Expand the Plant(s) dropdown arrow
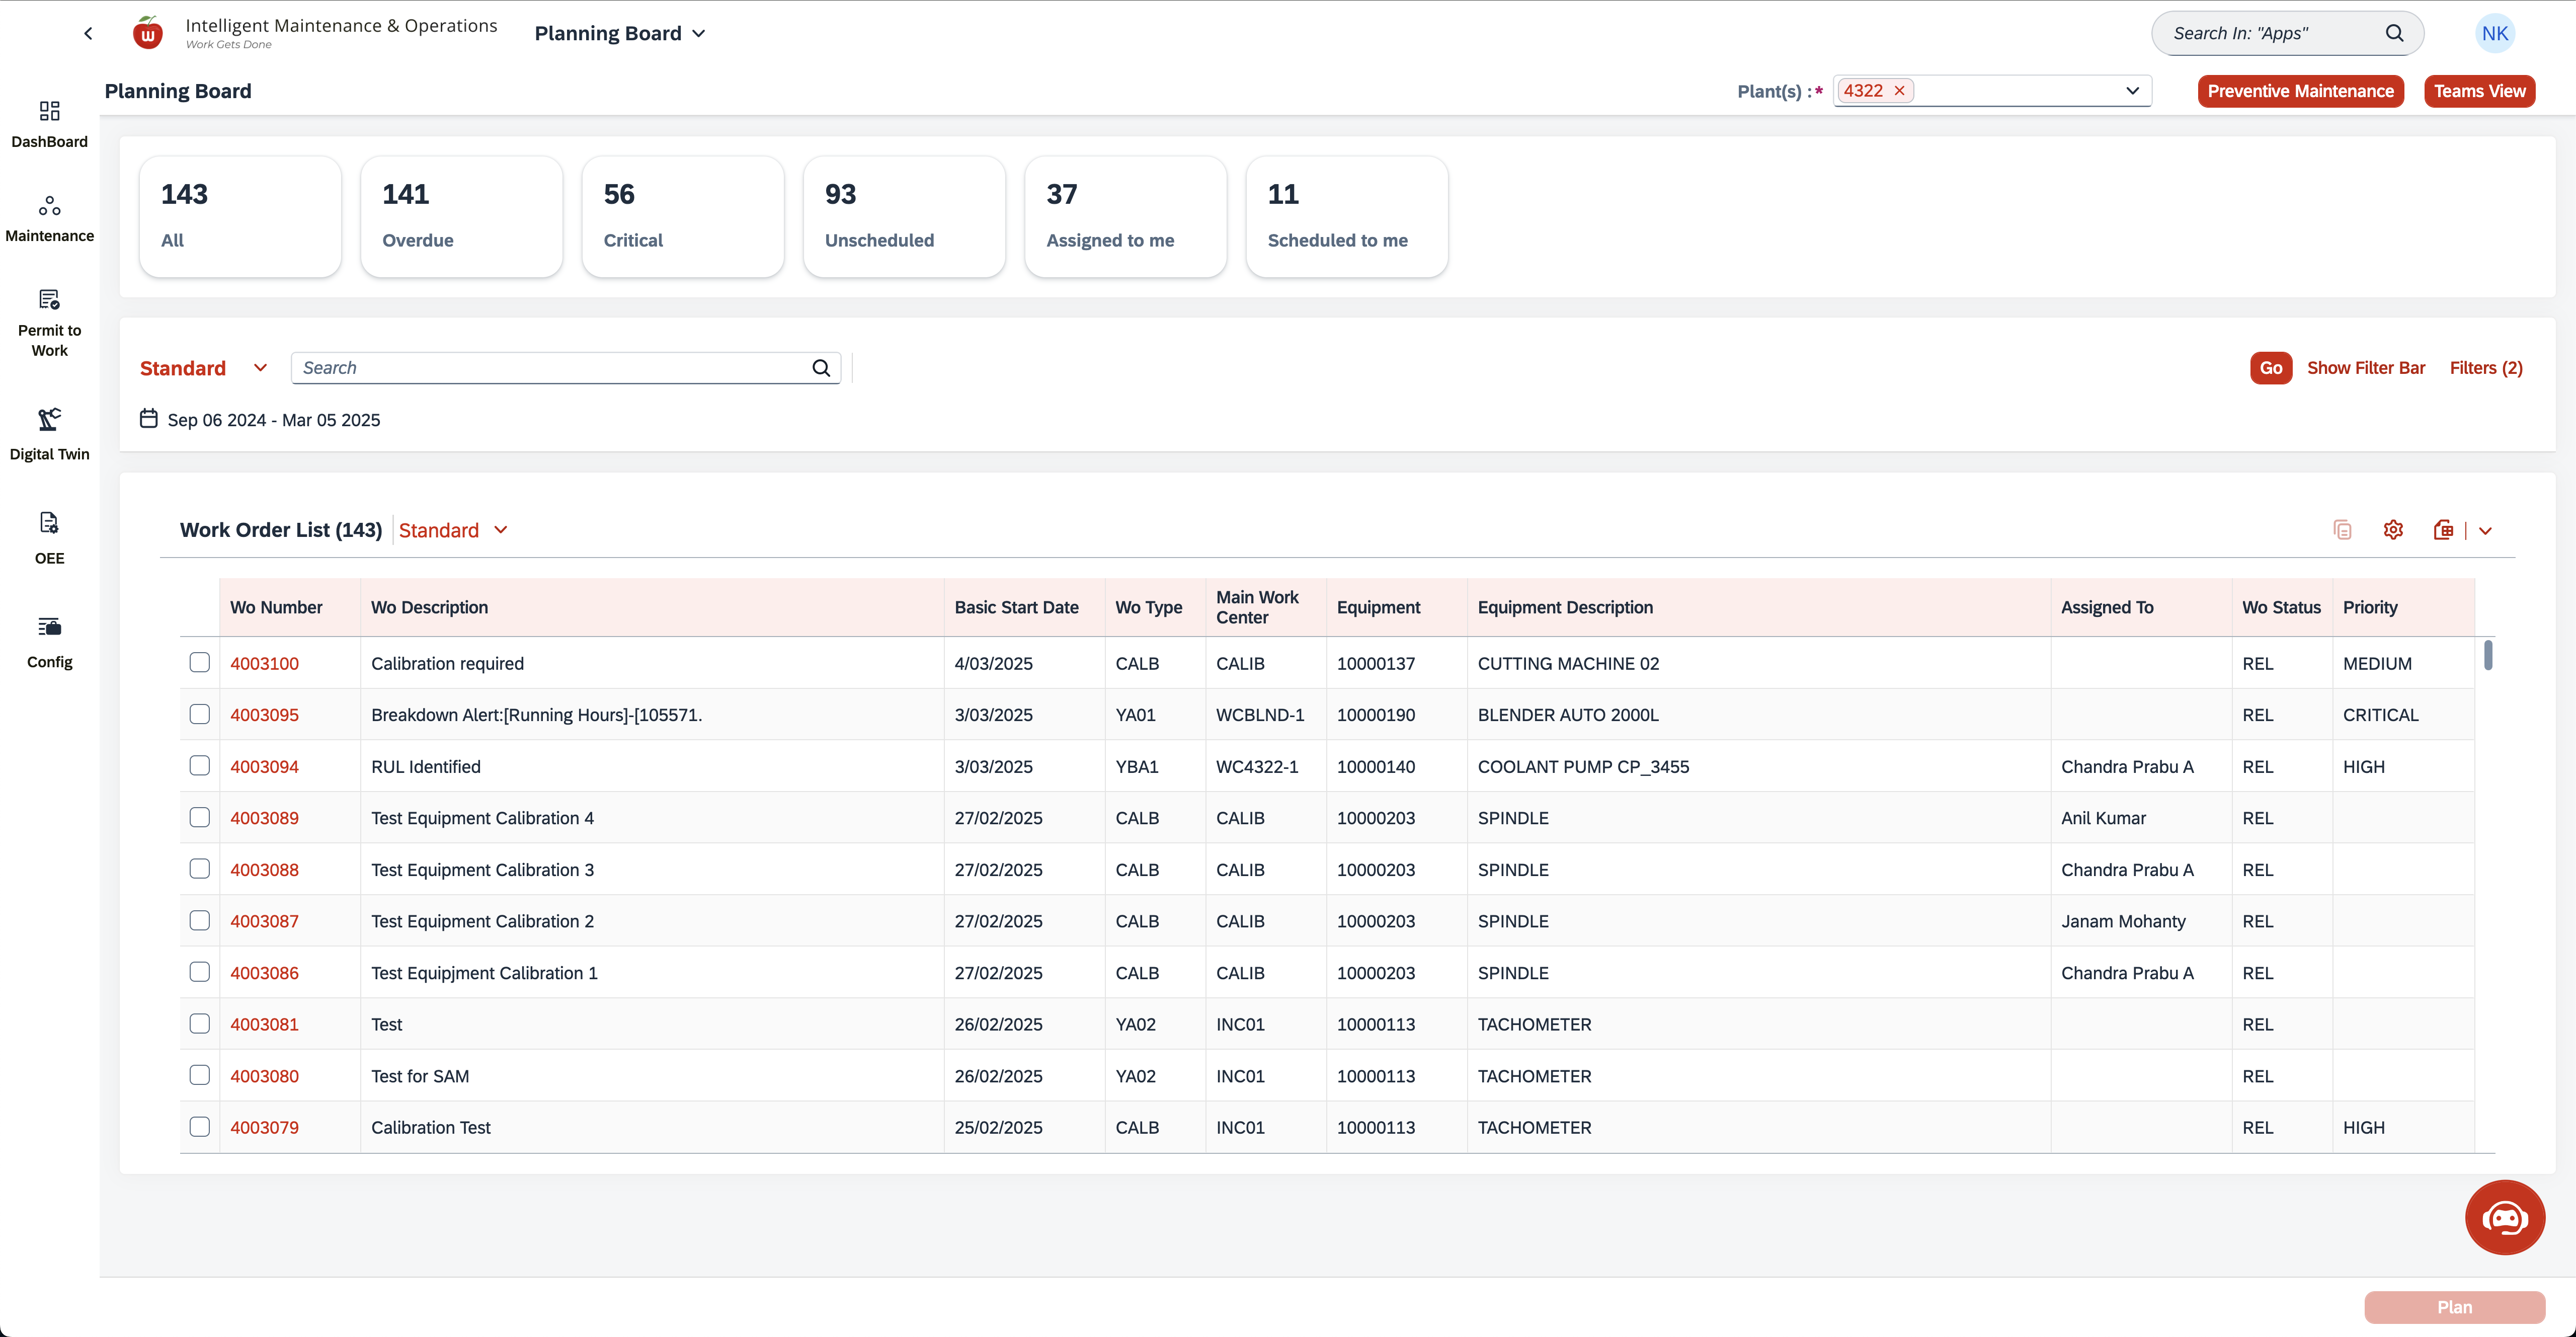This screenshot has width=2576, height=1337. click(2132, 90)
